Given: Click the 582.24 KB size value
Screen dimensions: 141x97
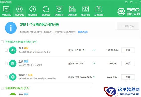Looking at the screenshot, I should click(x=112, y=77).
